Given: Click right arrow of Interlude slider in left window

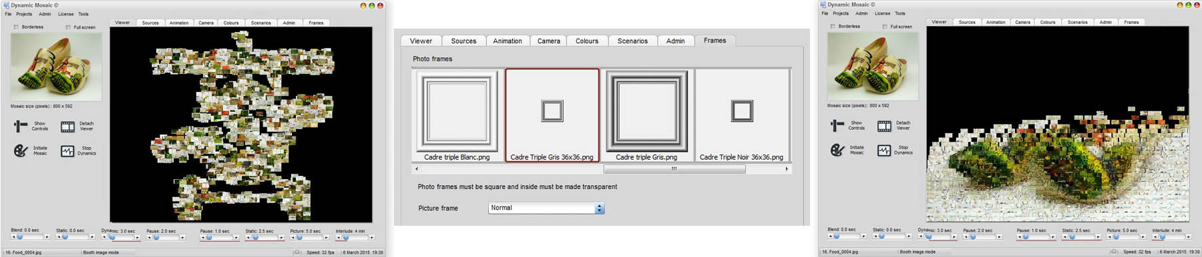Looking at the screenshot, I should [x=372, y=237].
